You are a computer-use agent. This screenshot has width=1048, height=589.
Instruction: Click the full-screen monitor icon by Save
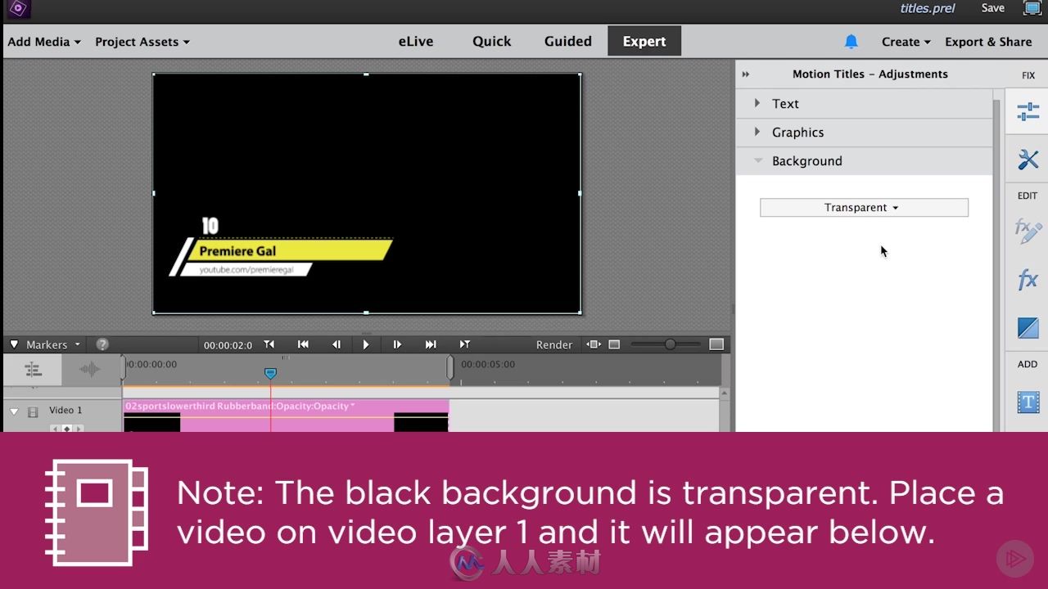pos(1032,8)
